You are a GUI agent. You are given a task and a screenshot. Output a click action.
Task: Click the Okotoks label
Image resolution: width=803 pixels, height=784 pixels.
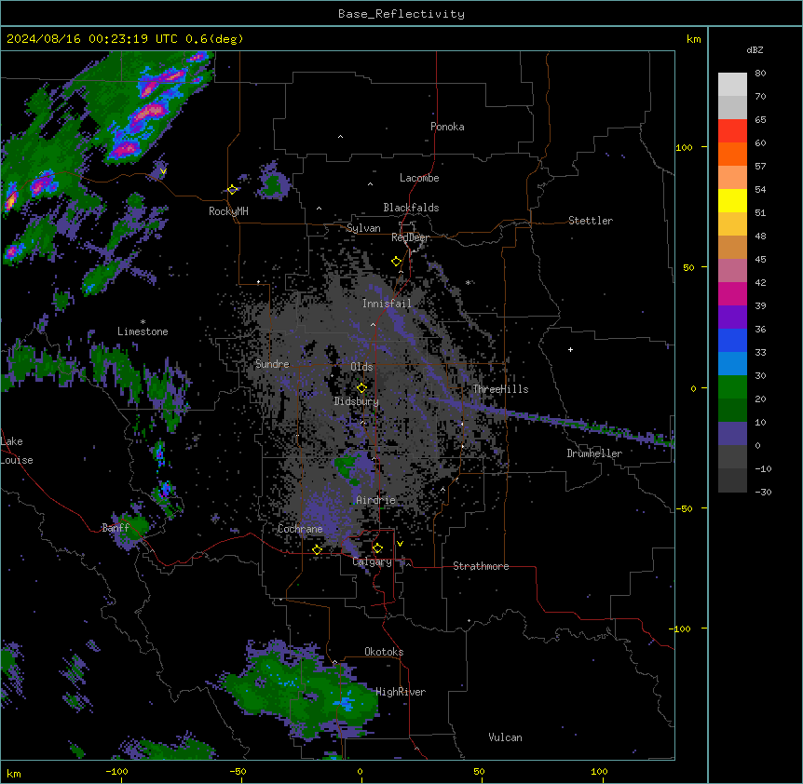[384, 652]
